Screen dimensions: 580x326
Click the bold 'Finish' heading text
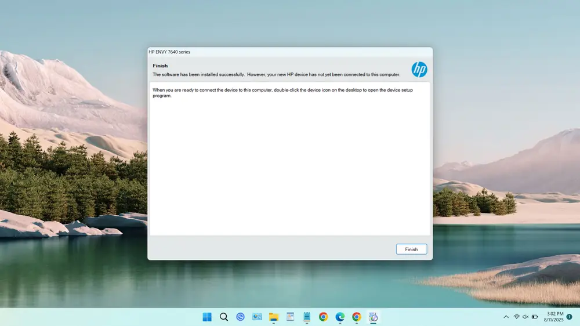(x=160, y=66)
